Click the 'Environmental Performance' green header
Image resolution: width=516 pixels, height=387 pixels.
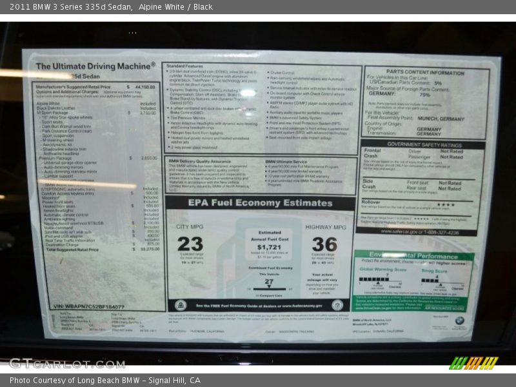coord(413,255)
